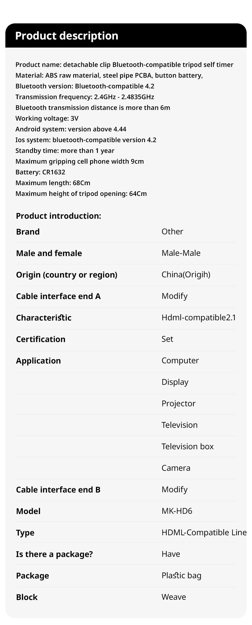Viewport: 252px width, 625px height.
Task: Click the Weave block value
Action: (174, 597)
